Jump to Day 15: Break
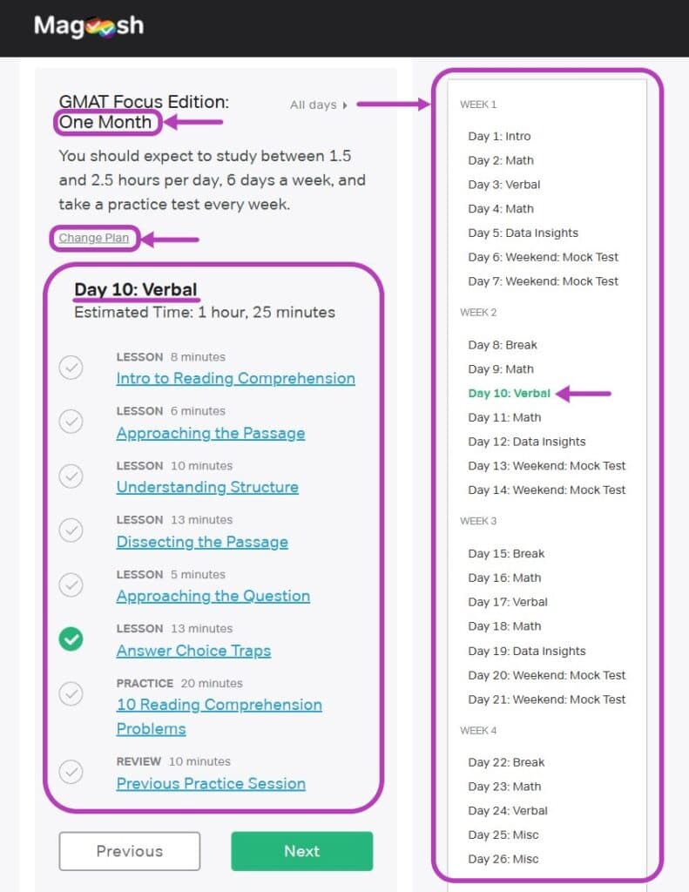This screenshot has height=892, width=689. pos(505,553)
